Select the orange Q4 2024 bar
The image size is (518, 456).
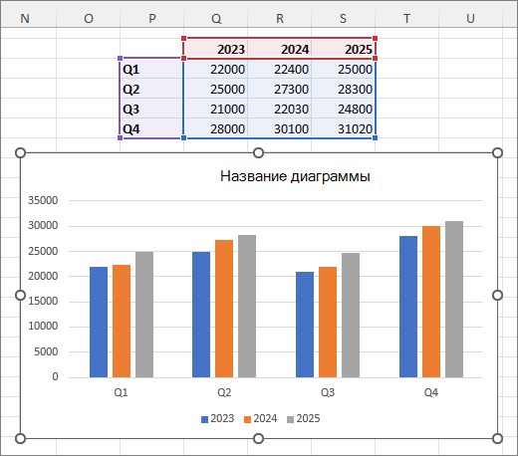(431, 302)
